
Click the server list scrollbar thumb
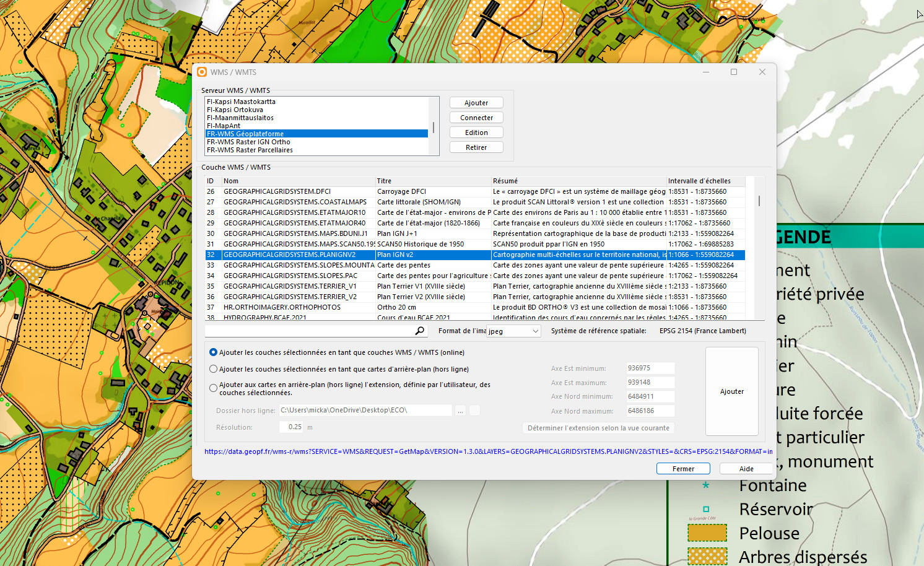tap(434, 127)
